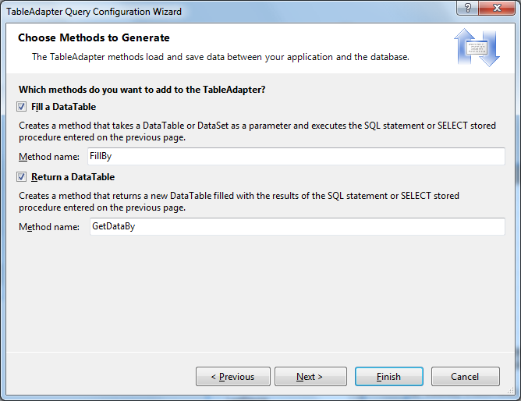Close the wizard using the red X icon

pyautogui.click(x=497, y=8)
